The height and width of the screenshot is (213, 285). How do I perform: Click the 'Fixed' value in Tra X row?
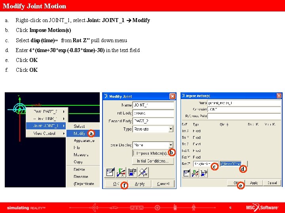point(197,131)
